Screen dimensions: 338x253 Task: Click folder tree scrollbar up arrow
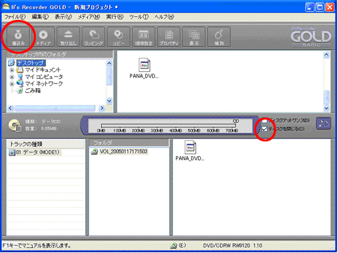109,64
